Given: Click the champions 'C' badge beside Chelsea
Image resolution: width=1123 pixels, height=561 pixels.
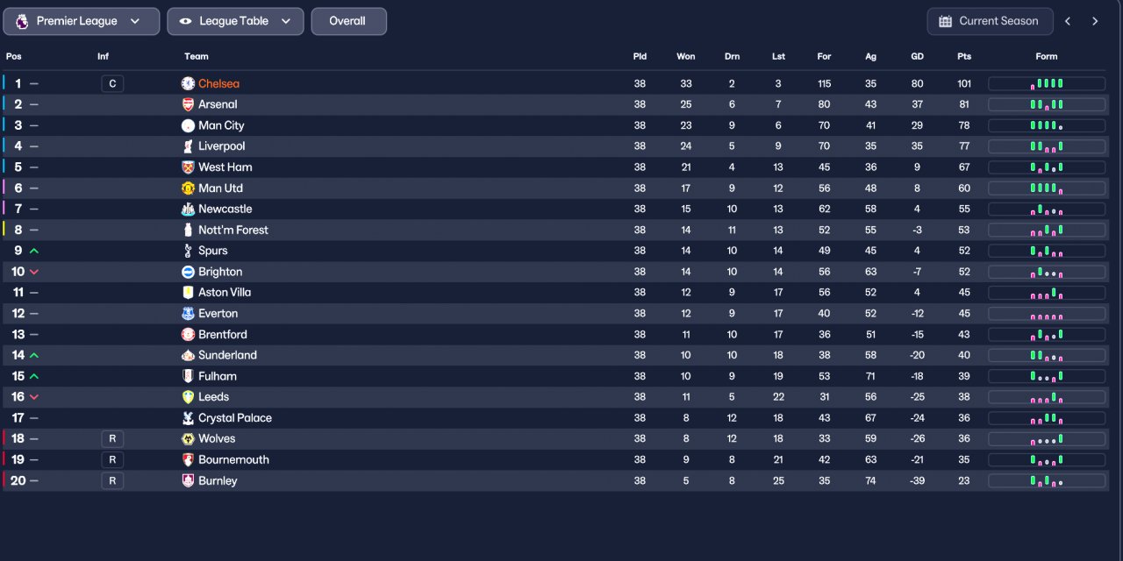Looking at the screenshot, I should (x=112, y=84).
